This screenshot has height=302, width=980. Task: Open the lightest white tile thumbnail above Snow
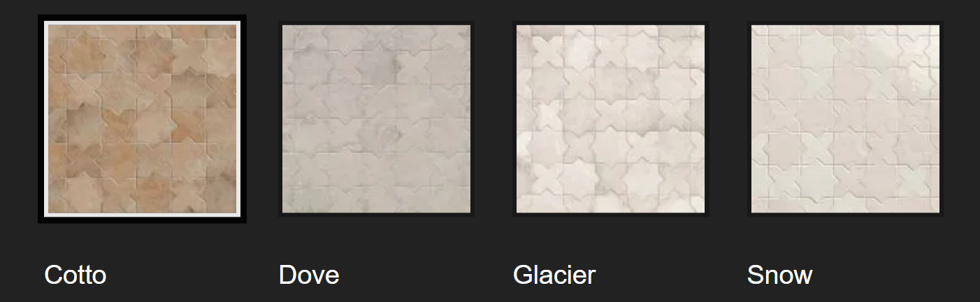(845, 119)
